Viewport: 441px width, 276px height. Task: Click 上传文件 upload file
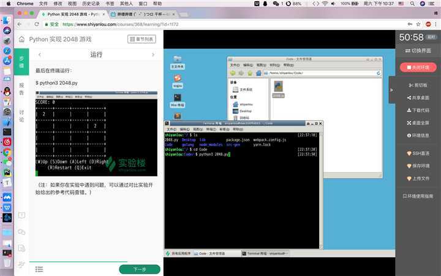pos(418,178)
